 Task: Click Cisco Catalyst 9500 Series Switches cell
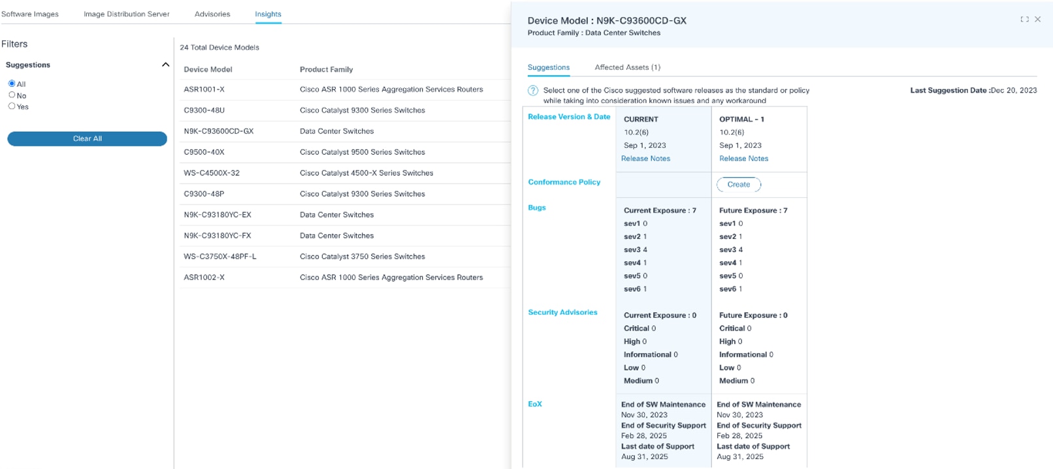tap(363, 152)
